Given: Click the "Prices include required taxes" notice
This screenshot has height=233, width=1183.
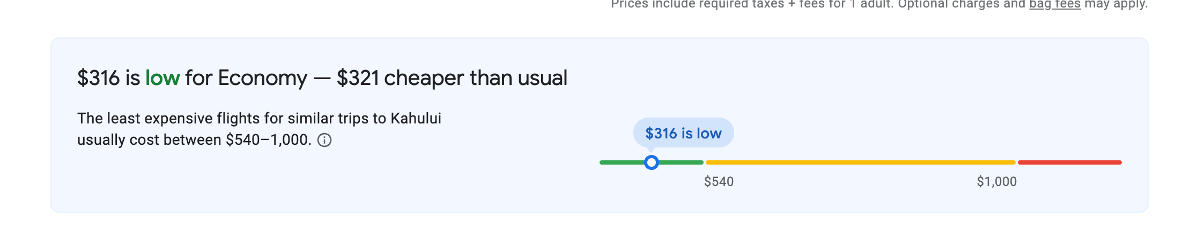Looking at the screenshot, I should pos(697,4).
